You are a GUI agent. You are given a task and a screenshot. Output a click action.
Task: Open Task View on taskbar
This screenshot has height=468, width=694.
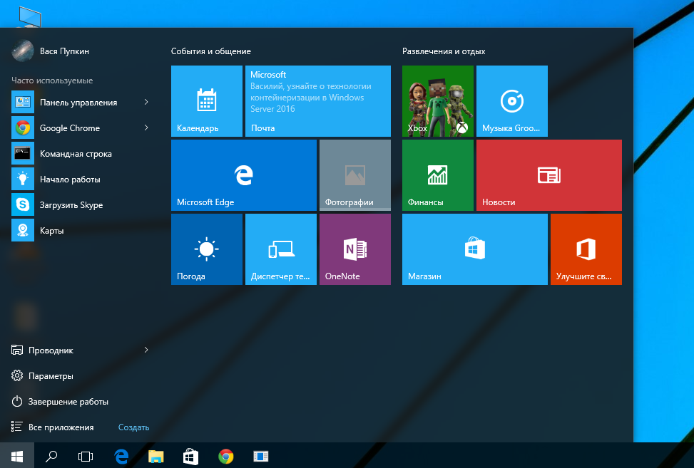coord(86,456)
